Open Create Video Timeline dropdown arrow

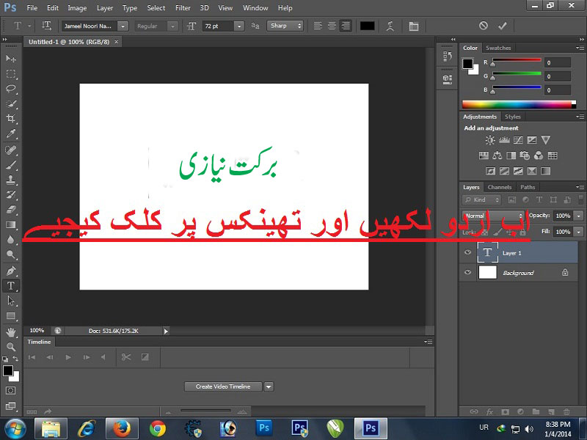(x=269, y=387)
